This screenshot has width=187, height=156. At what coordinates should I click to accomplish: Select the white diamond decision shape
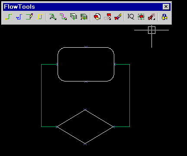click(85, 127)
